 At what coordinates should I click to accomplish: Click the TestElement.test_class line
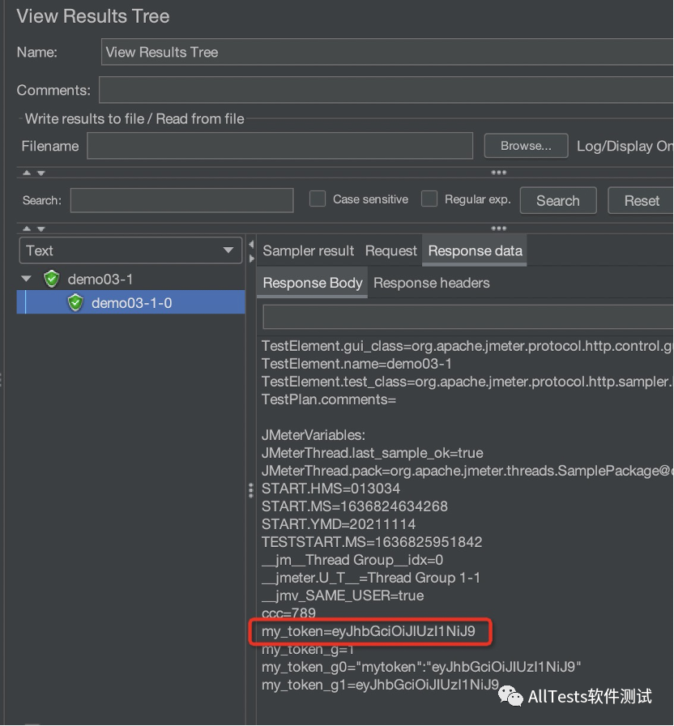(467, 382)
